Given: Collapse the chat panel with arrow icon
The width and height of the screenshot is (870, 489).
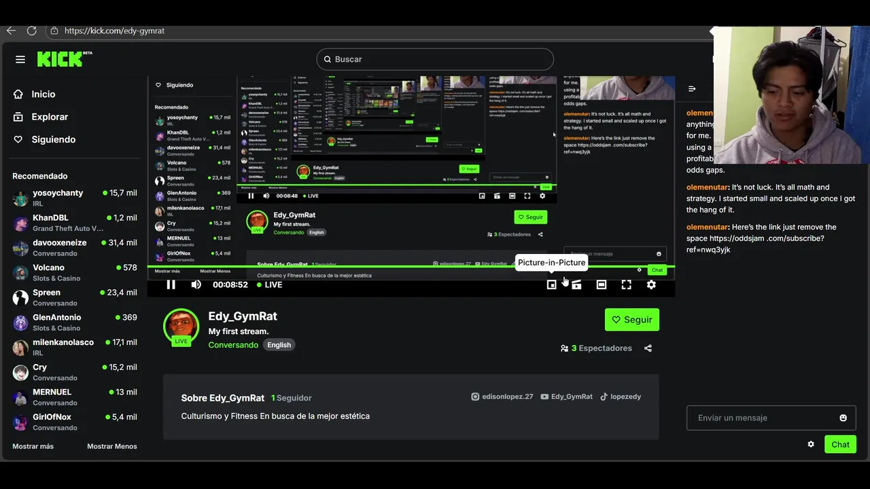Looking at the screenshot, I should [x=692, y=89].
